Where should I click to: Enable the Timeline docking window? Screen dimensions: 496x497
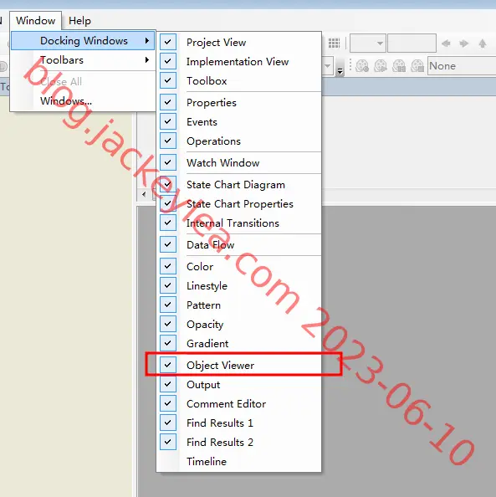pos(239,461)
